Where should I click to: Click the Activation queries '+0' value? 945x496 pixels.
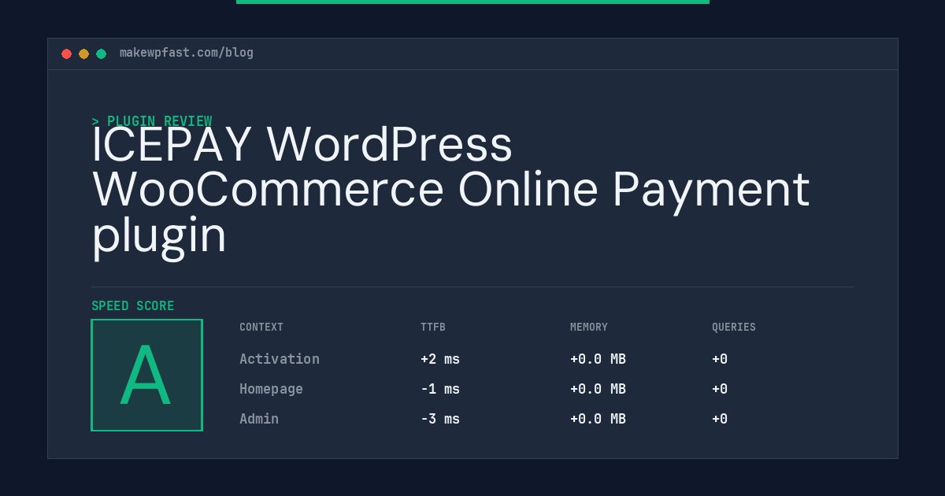(720, 359)
